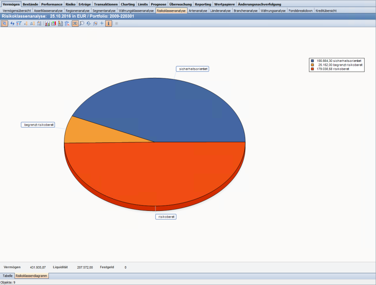
Task: Open the filter funnel tool
Action: click(19, 23)
